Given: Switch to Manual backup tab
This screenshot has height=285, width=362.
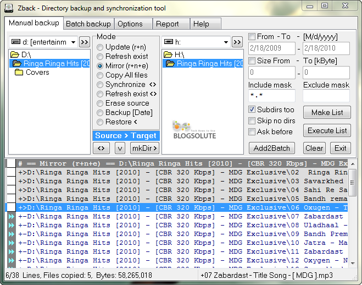Looking at the screenshot, I should pyautogui.click(x=34, y=23).
